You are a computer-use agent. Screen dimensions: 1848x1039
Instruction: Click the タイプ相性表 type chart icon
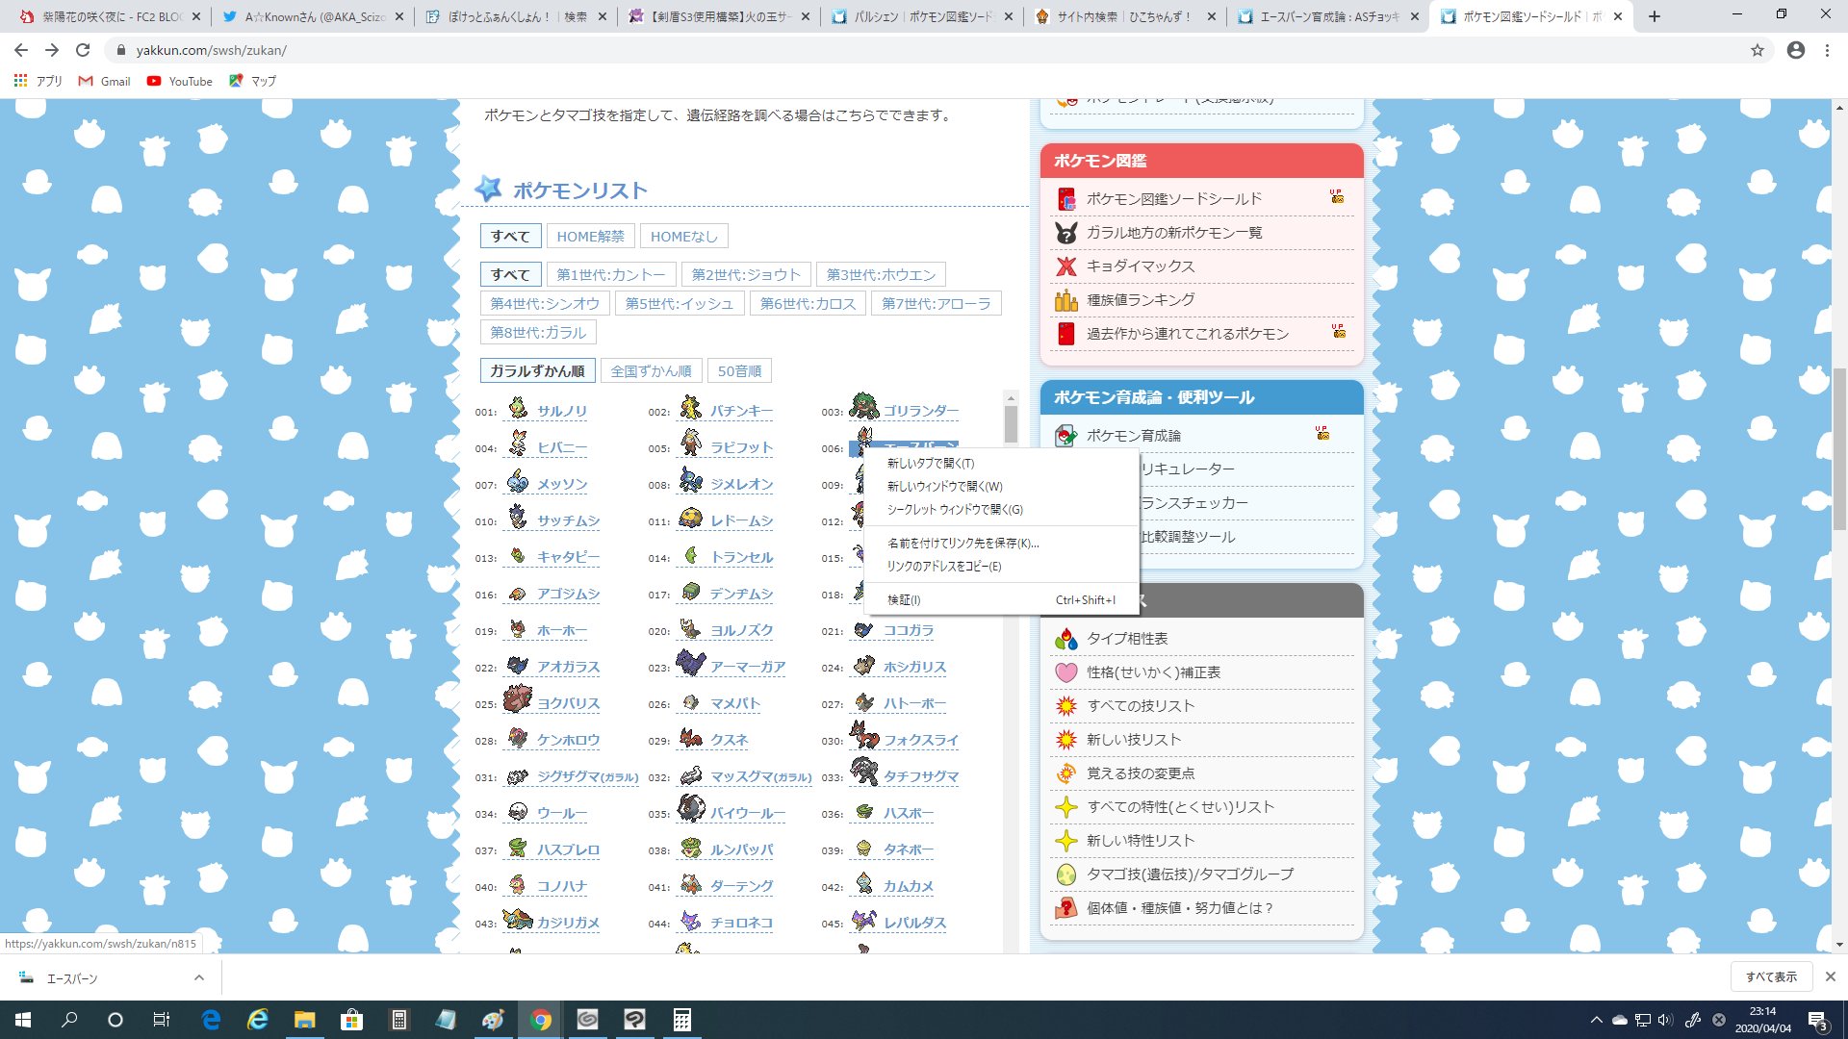[1065, 639]
